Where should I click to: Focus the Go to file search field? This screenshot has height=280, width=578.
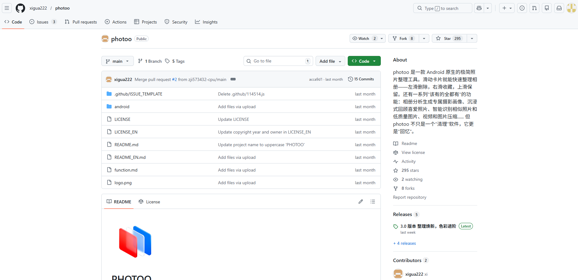[278, 61]
